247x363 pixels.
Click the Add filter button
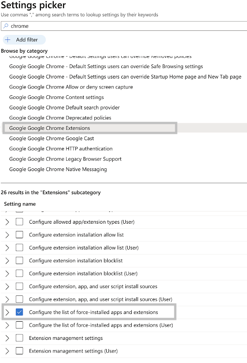point(25,40)
